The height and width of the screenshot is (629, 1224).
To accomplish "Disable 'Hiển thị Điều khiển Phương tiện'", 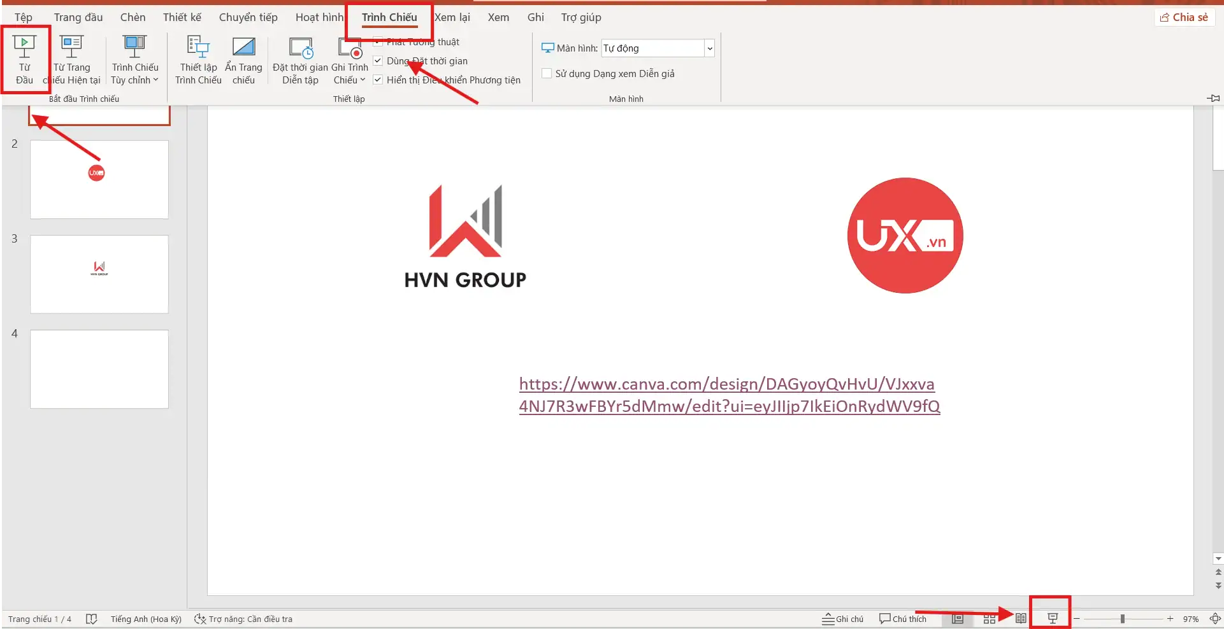I will click(378, 79).
